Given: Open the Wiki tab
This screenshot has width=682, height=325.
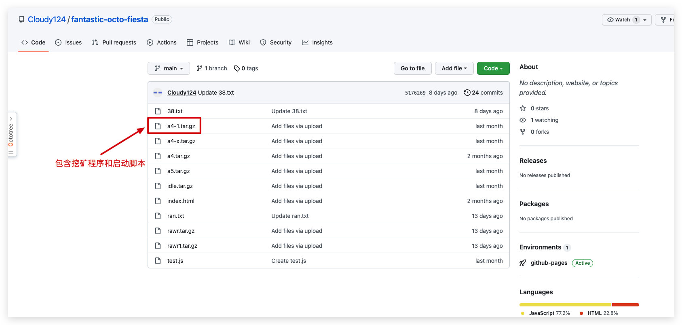Looking at the screenshot, I should point(239,42).
